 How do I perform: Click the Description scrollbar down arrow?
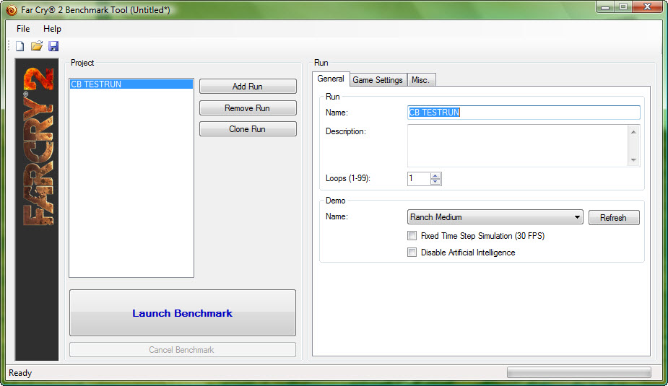coord(633,160)
